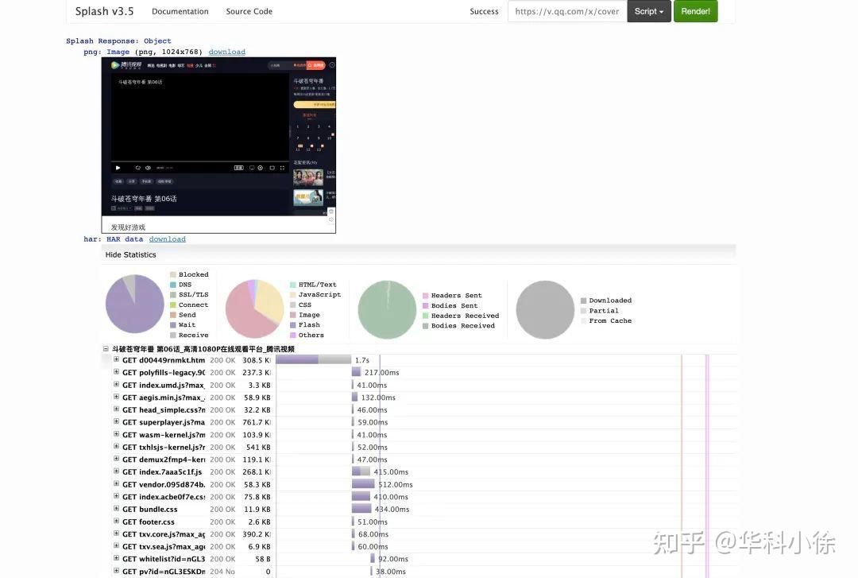Expand GET bundle.css request row

coord(116,508)
